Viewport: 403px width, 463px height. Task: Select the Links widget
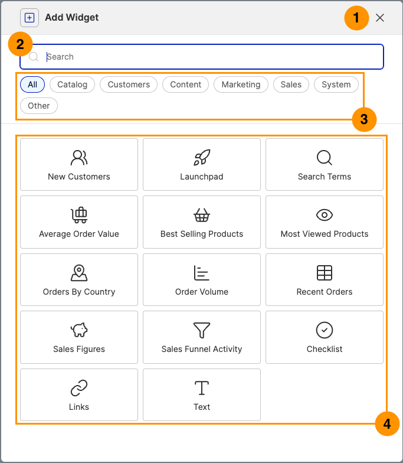tap(79, 394)
